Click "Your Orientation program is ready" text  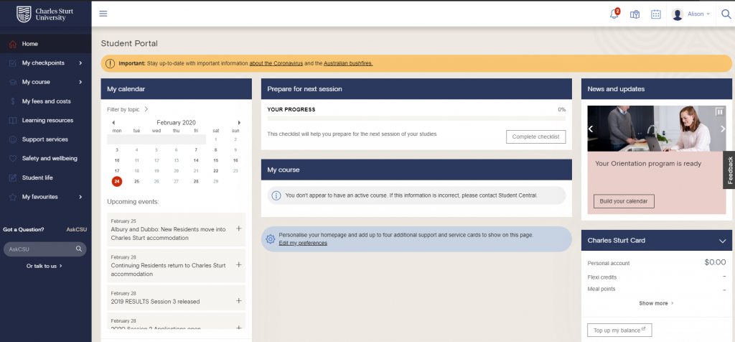(648, 164)
